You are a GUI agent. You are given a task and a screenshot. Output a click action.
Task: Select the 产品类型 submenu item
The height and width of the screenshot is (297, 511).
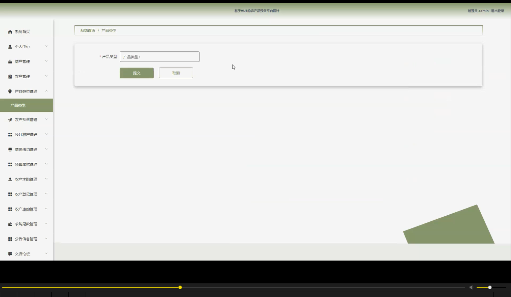tap(27, 105)
